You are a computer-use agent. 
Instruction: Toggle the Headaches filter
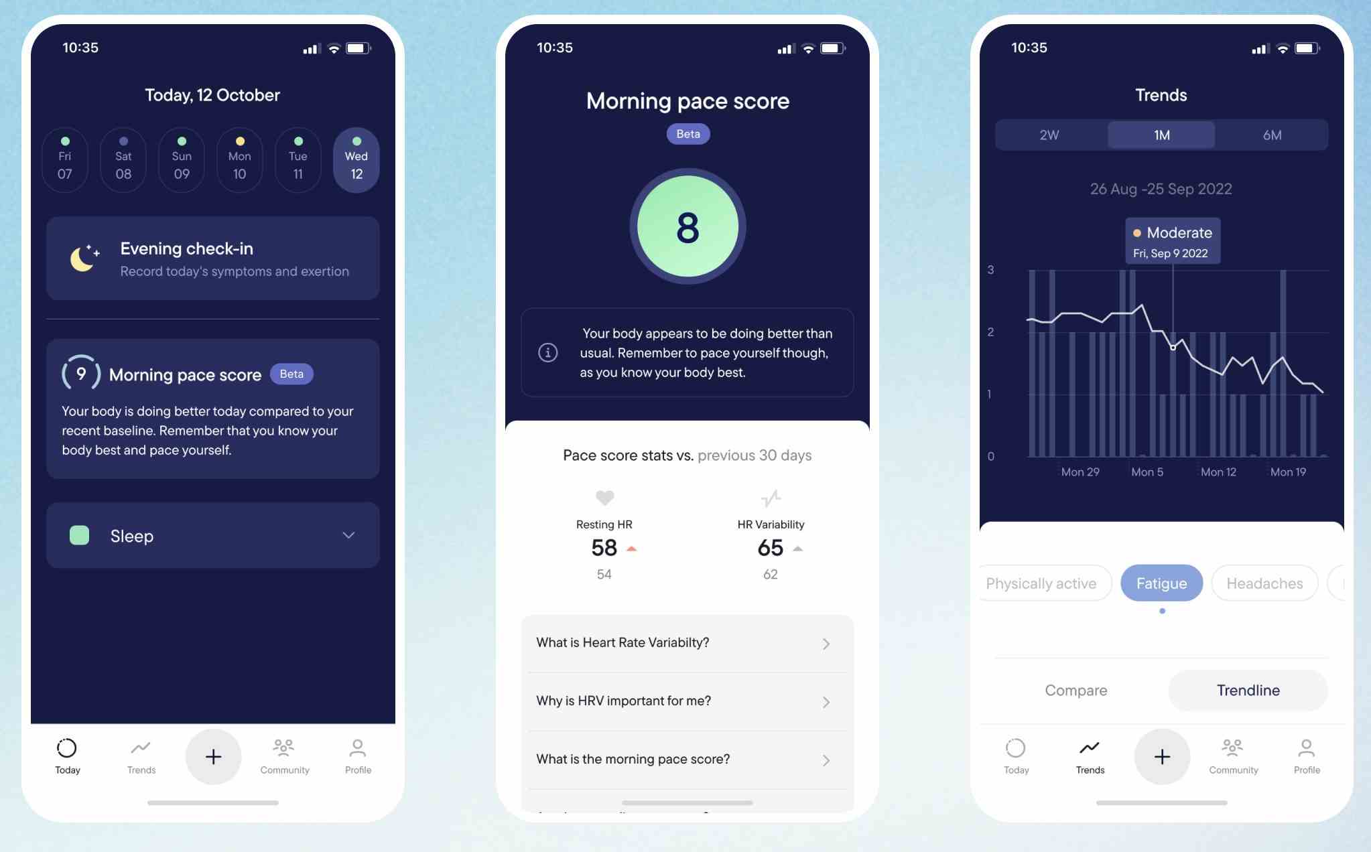[1265, 582]
